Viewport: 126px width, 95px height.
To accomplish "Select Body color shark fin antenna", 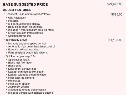I will tap(25, 27).
